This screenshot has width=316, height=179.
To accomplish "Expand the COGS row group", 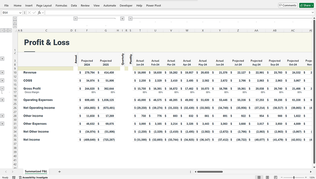I will click(x=2, y=81).
